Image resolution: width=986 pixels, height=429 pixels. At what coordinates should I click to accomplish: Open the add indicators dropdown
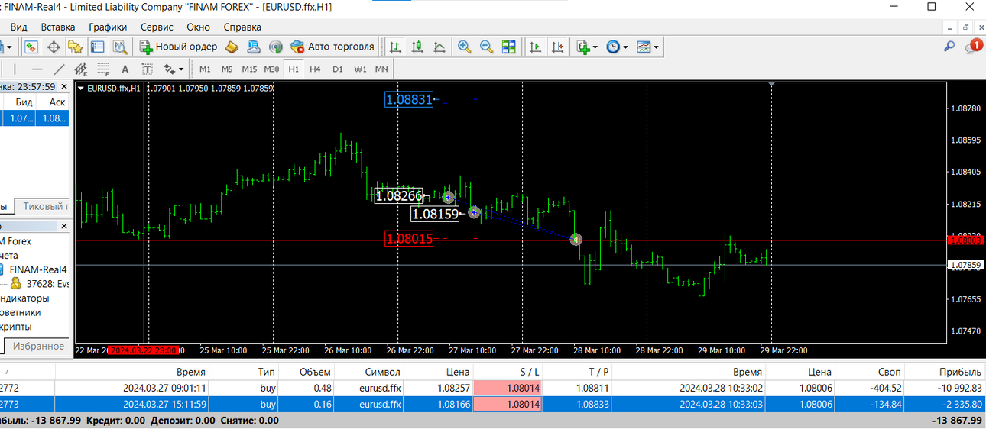click(587, 47)
